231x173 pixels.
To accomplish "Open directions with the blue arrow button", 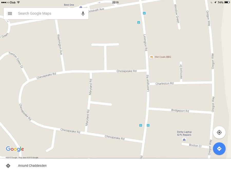I will click(x=219, y=149).
